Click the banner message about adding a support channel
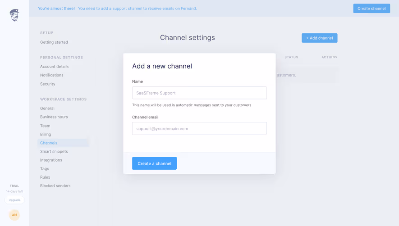The image size is (399, 226). point(138,9)
